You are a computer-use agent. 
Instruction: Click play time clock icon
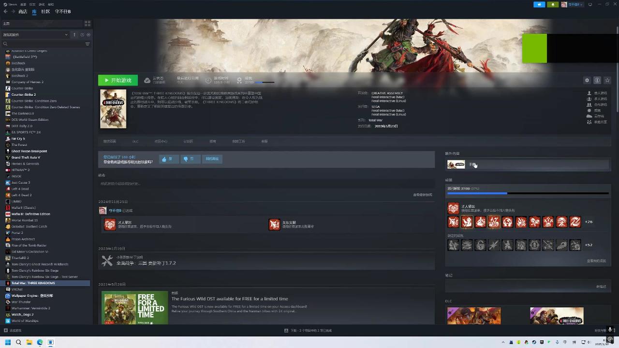(208, 80)
